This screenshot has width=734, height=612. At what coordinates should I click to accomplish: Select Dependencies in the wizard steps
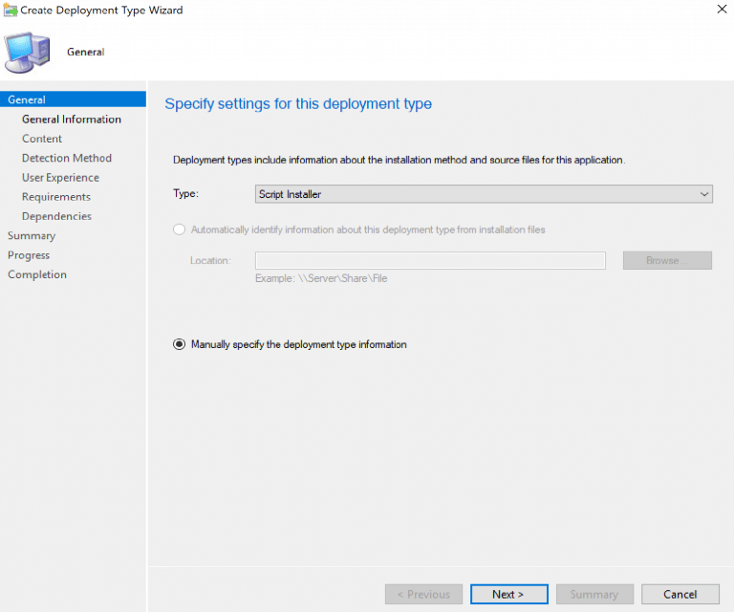56,216
